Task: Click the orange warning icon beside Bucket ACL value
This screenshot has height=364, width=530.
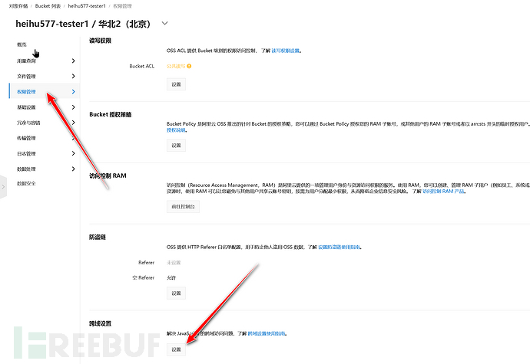Action: tap(189, 66)
